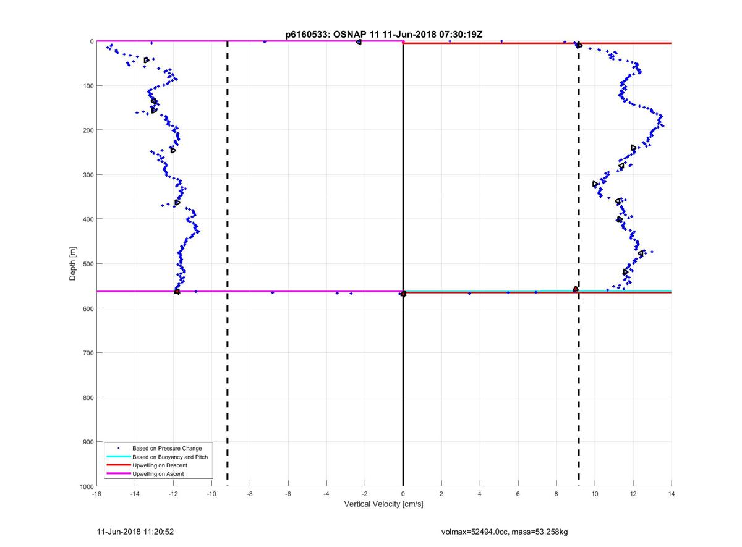The width and height of the screenshot is (742, 547).
Task: Select legend entry 'Upwelling on Ascent'
Action: coord(158,473)
